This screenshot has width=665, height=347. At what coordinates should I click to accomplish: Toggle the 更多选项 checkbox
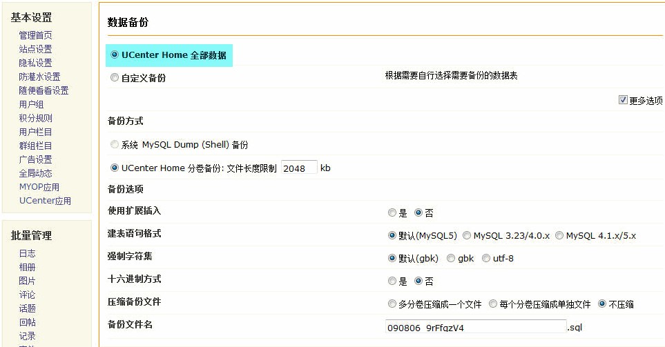623,100
